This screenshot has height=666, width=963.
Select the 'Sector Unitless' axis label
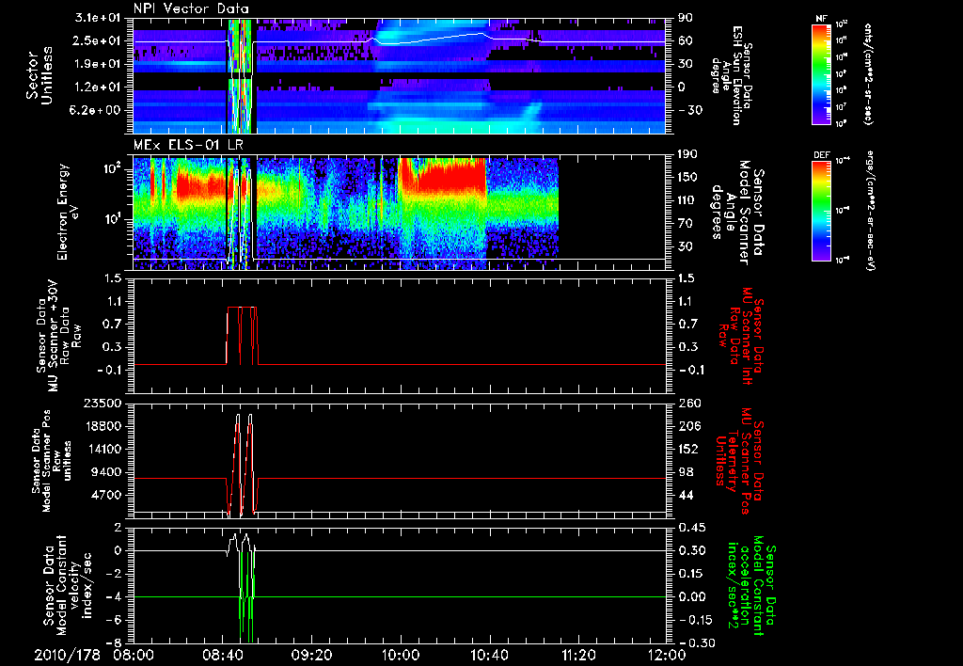[x=39, y=75]
